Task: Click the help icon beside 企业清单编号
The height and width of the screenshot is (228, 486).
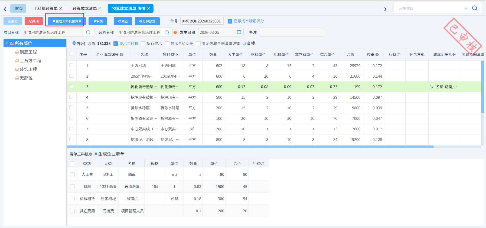Action: coord(121,55)
